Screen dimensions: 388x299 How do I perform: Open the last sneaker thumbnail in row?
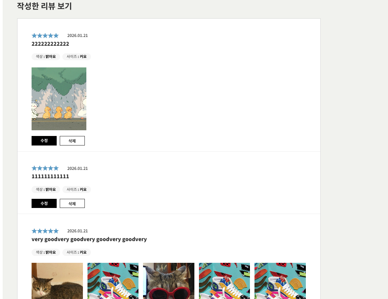(280, 281)
